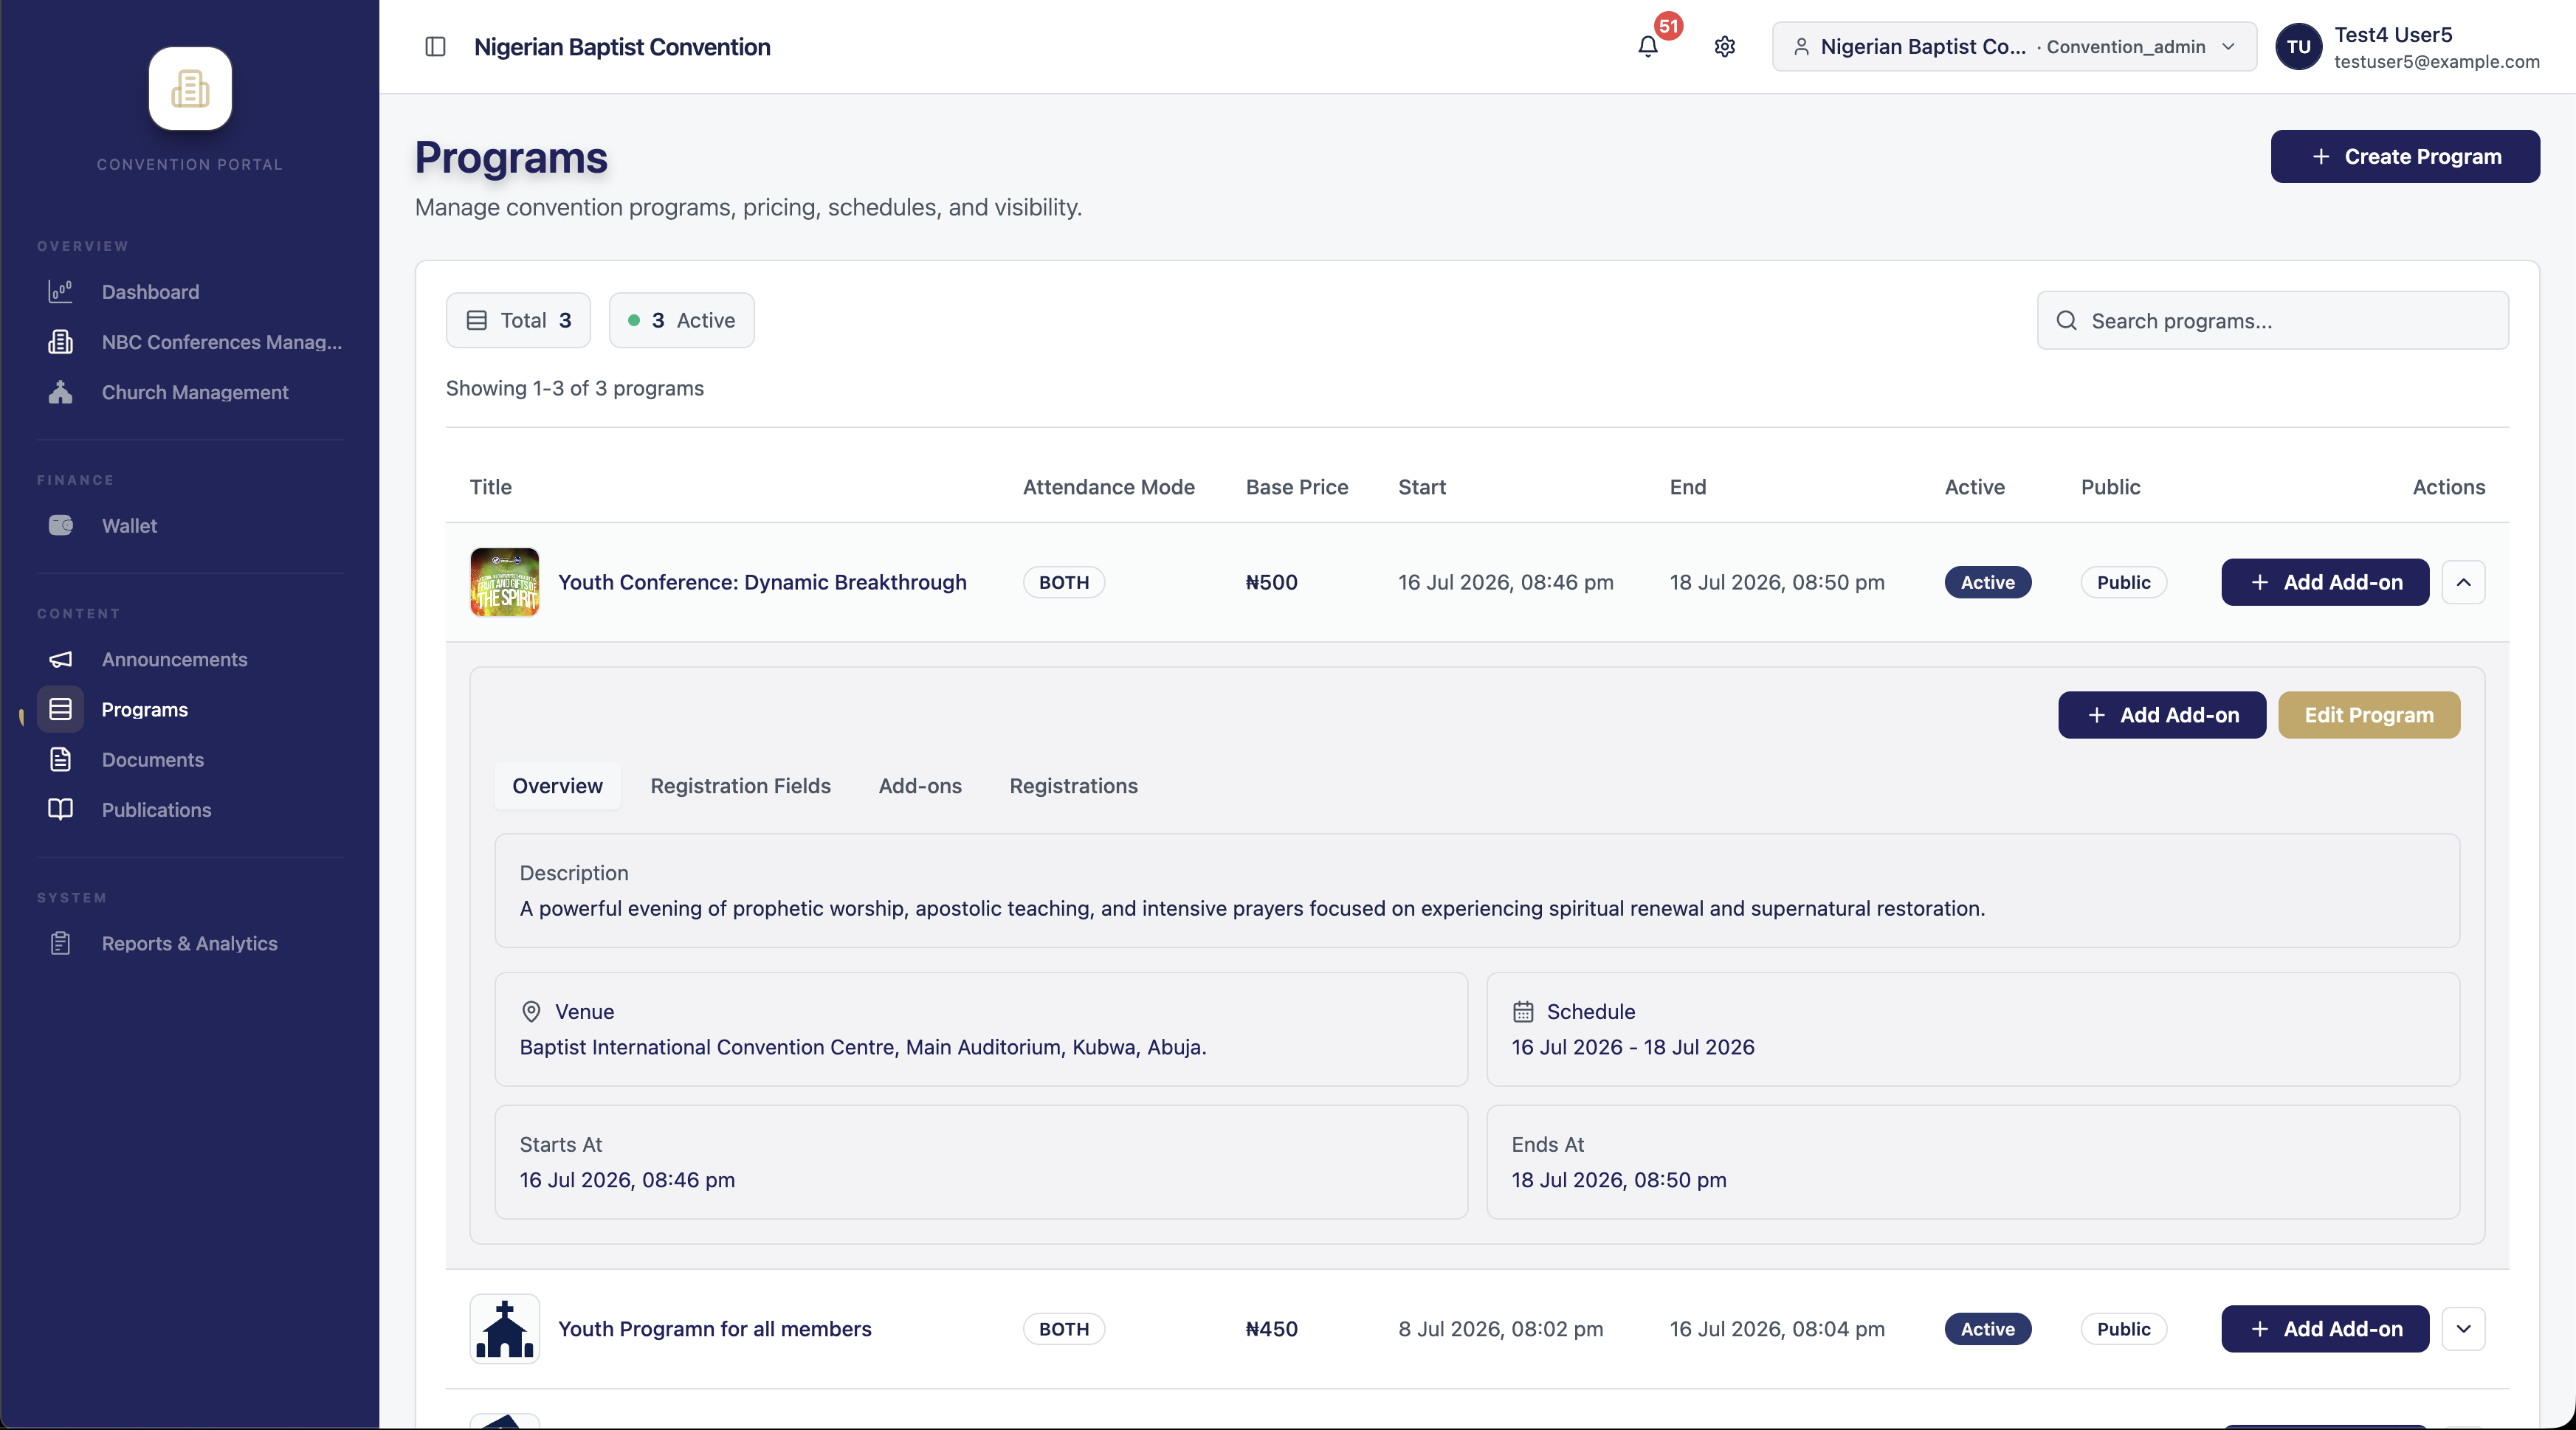Toggle sidebar panel icon beside title

coord(435,47)
